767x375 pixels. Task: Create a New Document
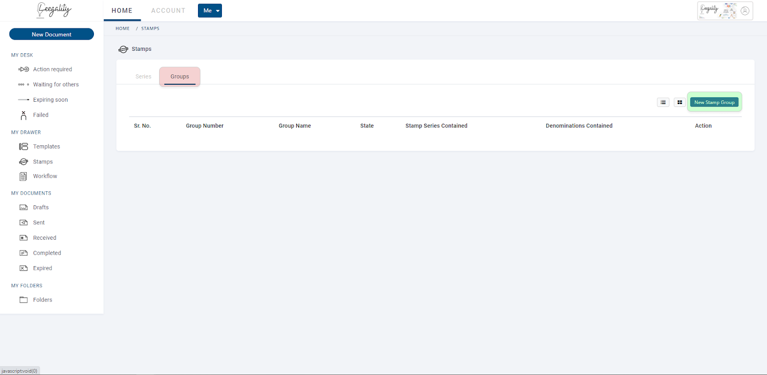coord(52,35)
